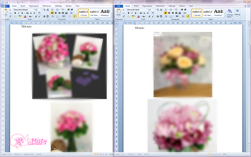Toggle Show/Hide paragraph marks in Yes.doc
The width and height of the screenshot is (251, 157).
74,16
